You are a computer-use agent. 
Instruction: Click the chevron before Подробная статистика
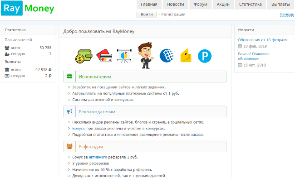coord(69,135)
